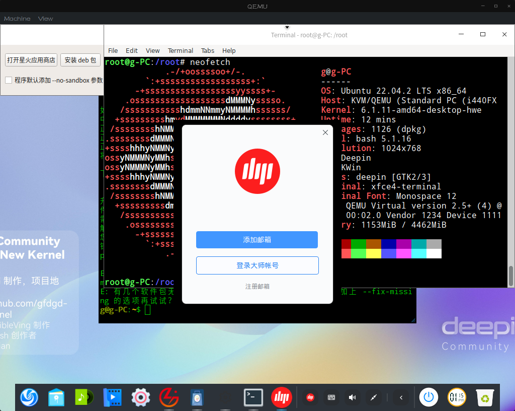Click the 'root@g-PC:/root# neofetch' command line
The height and width of the screenshot is (411, 515).
[x=167, y=62]
